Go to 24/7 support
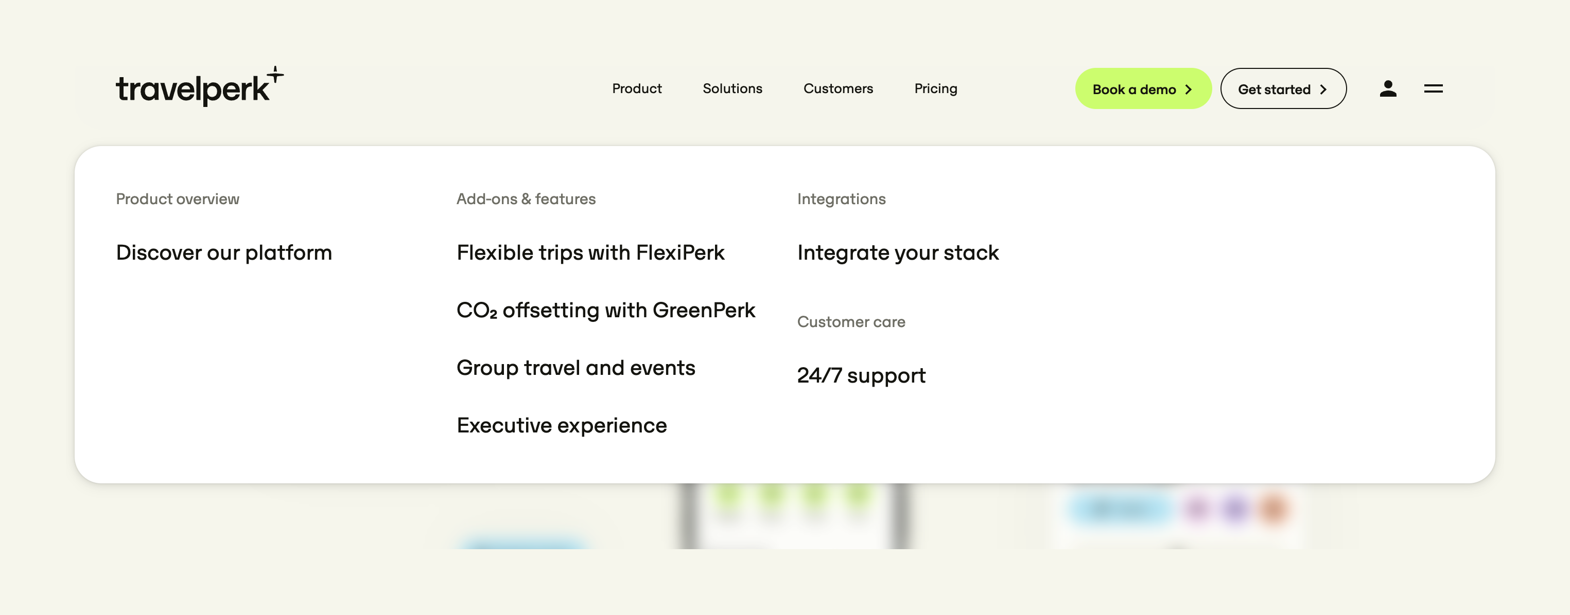Viewport: 1570px width, 615px height. (x=861, y=376)
